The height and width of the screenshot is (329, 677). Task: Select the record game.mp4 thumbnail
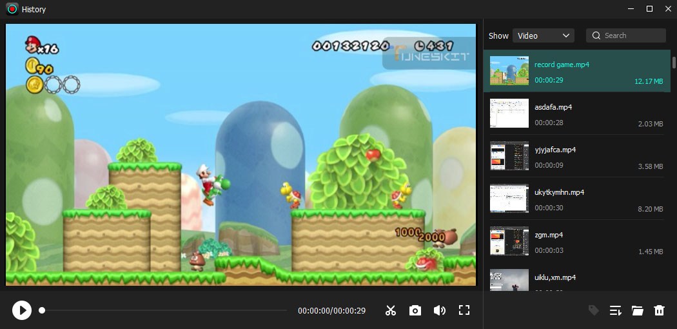click(509, 70)
